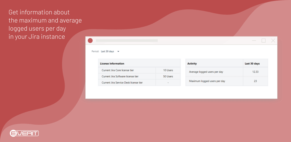The width and height of the screenshot is (291, 142).
Task: Click the red circle icon in window title bar
Action: 90,41
